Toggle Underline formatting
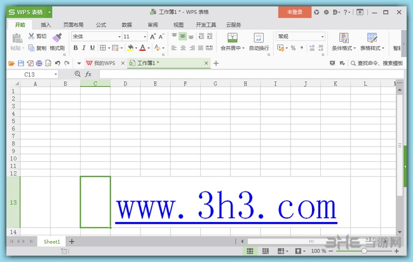 [92, 48]
